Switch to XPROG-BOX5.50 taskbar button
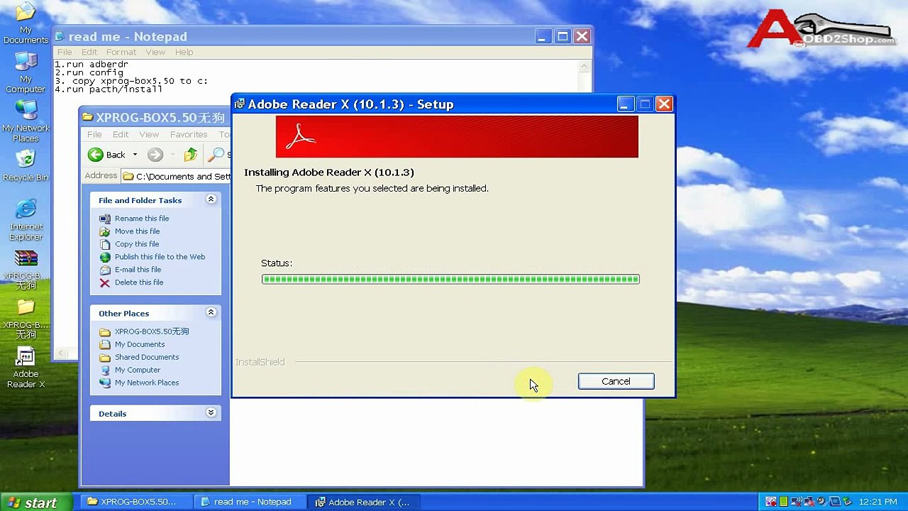This screenshot has width=908, height=511. coord(136,502)
